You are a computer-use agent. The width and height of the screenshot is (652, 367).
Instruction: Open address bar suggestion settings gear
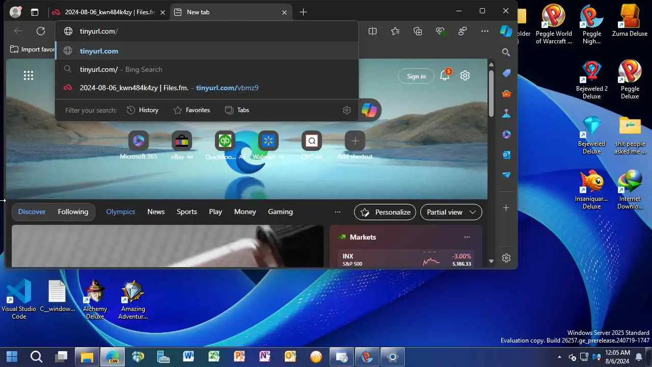[347, 110]
